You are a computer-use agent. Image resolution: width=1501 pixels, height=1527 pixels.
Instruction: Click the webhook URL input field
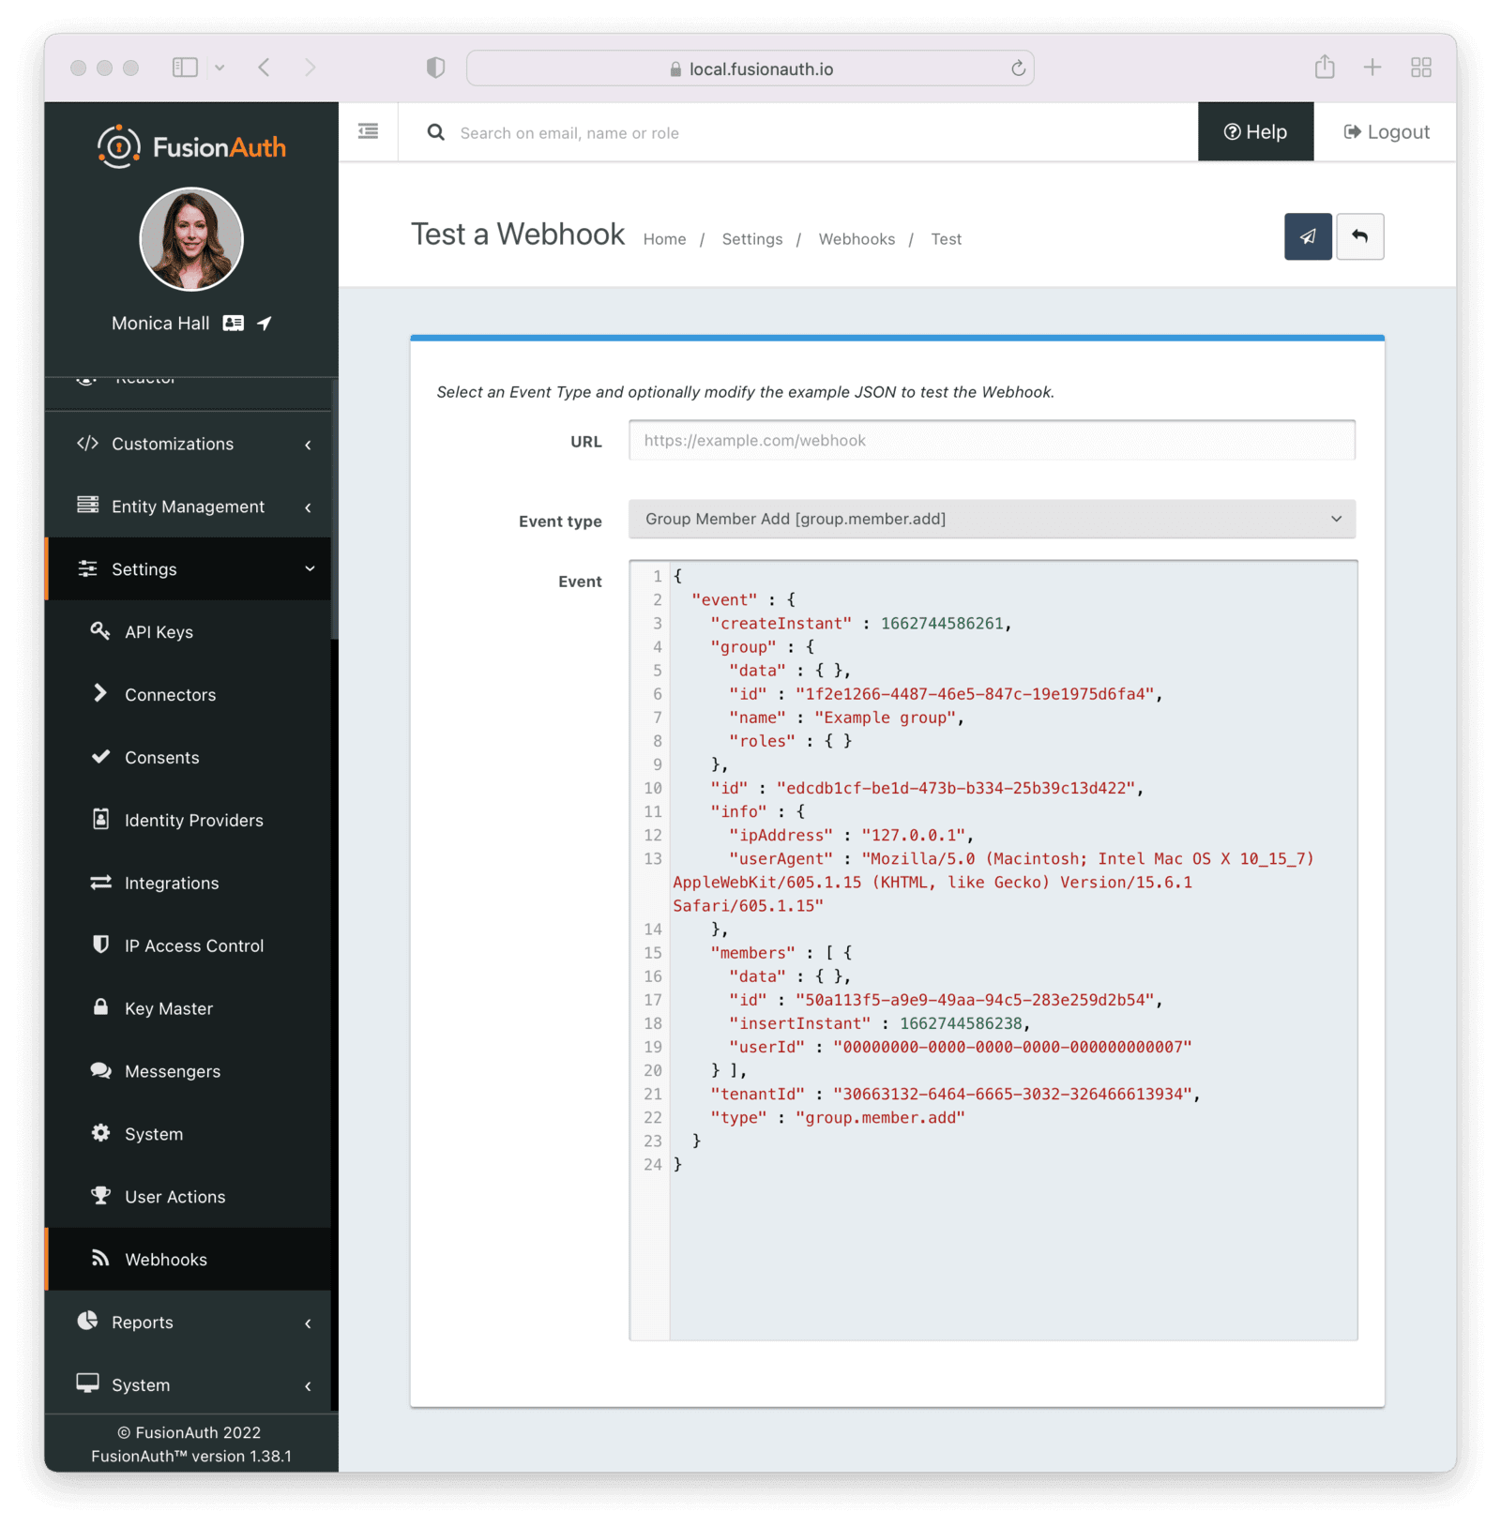click(992, 440)
